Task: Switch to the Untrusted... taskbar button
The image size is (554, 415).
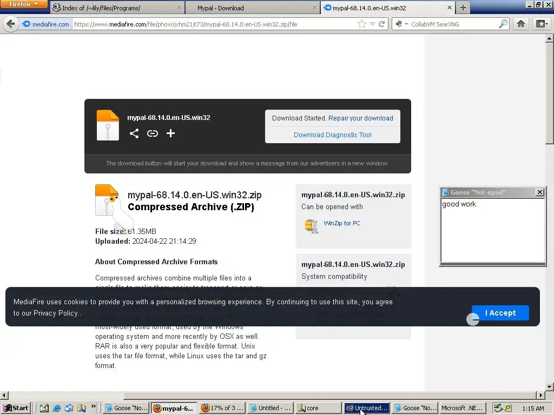Action: [366, 408]
